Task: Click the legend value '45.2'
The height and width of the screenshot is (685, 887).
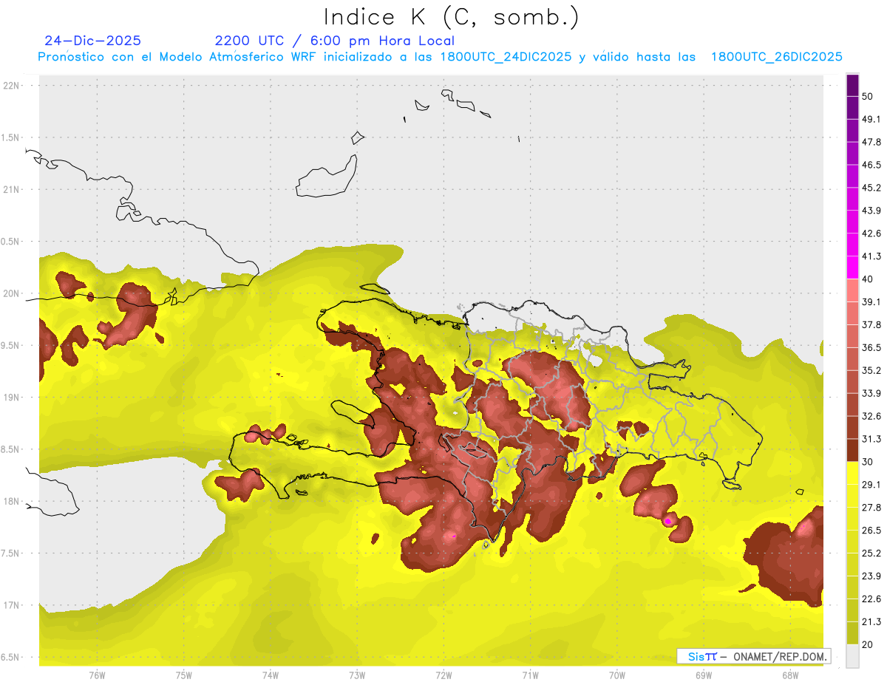Action: pos(871,188)
